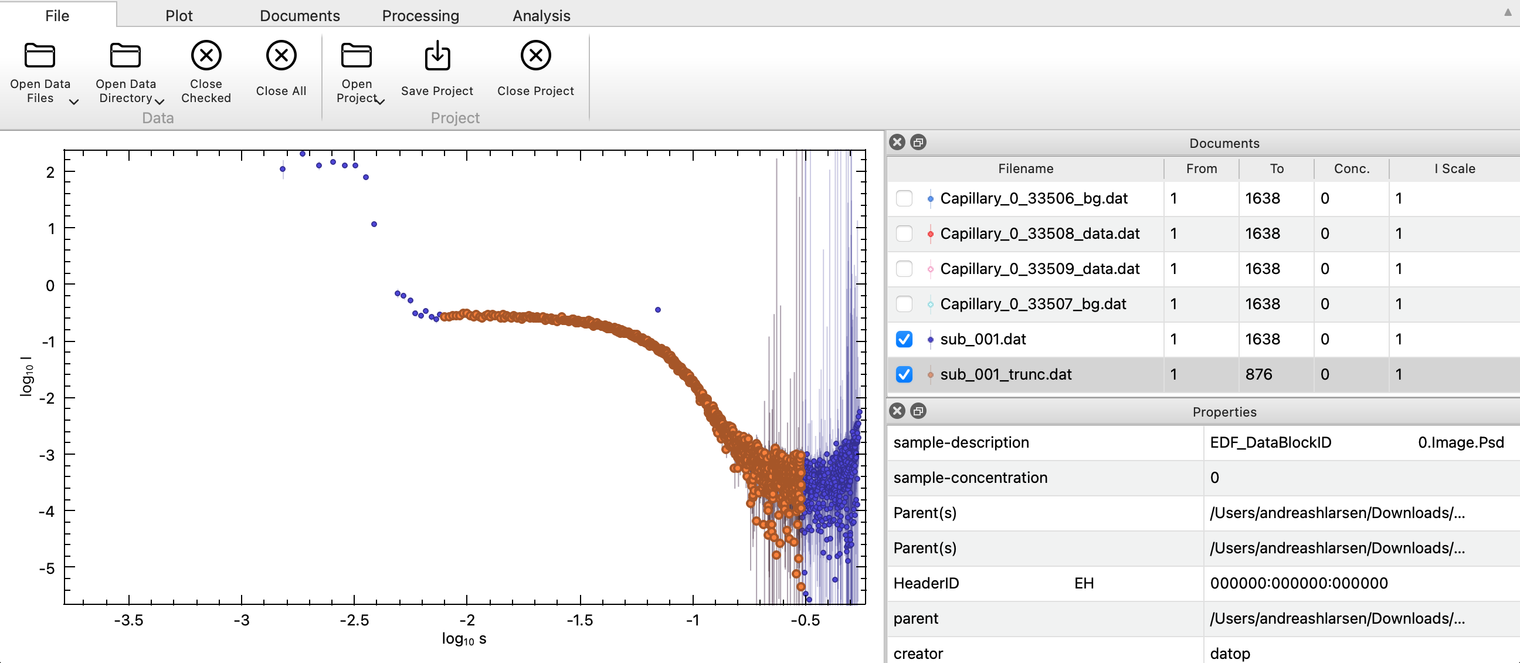Sort by the Filename column header
1520x663 pixels.
coord(1025,169)
